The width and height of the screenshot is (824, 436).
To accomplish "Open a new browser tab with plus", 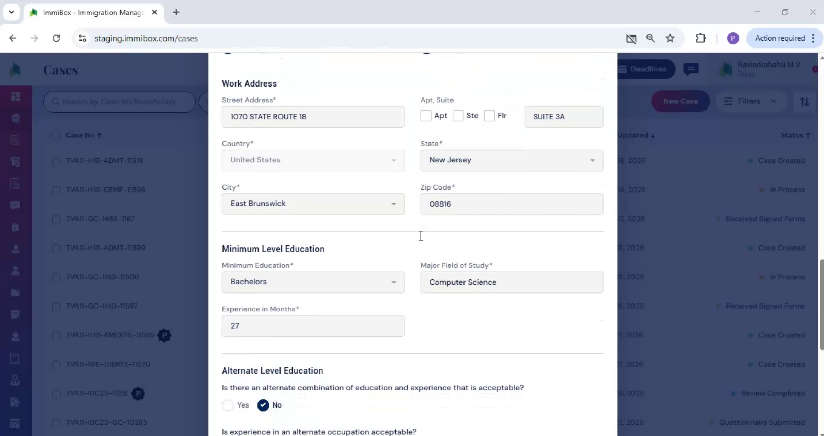I will [176, 12].
